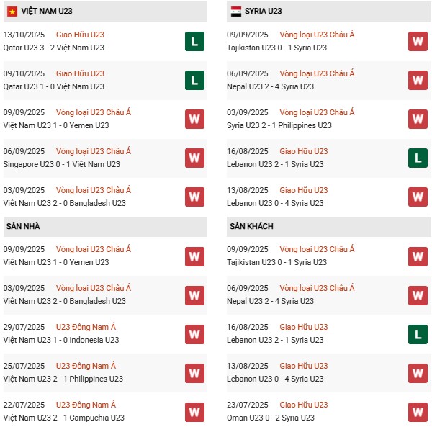The image size is (432, 427).
Task: Open Giao Hữu U23 link dated 23/07/2025
Action: (x=304, y=405)
